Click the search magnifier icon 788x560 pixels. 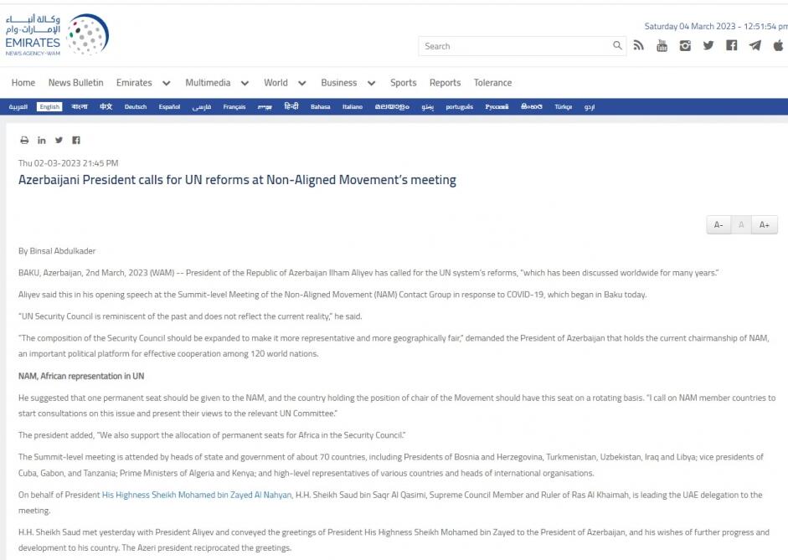pyautogui.click(x=617, y=46)
